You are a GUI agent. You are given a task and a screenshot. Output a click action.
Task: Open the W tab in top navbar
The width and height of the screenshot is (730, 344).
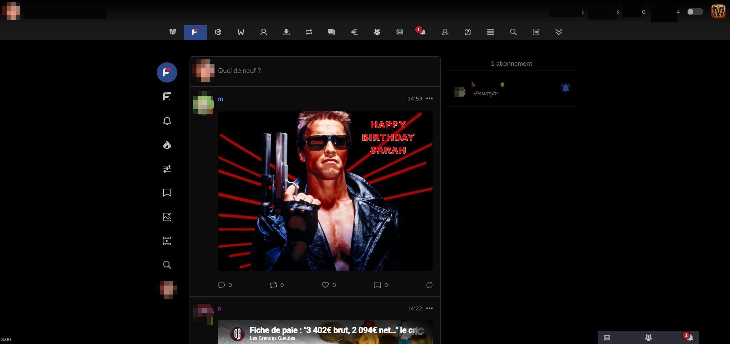tap(241, 32)
